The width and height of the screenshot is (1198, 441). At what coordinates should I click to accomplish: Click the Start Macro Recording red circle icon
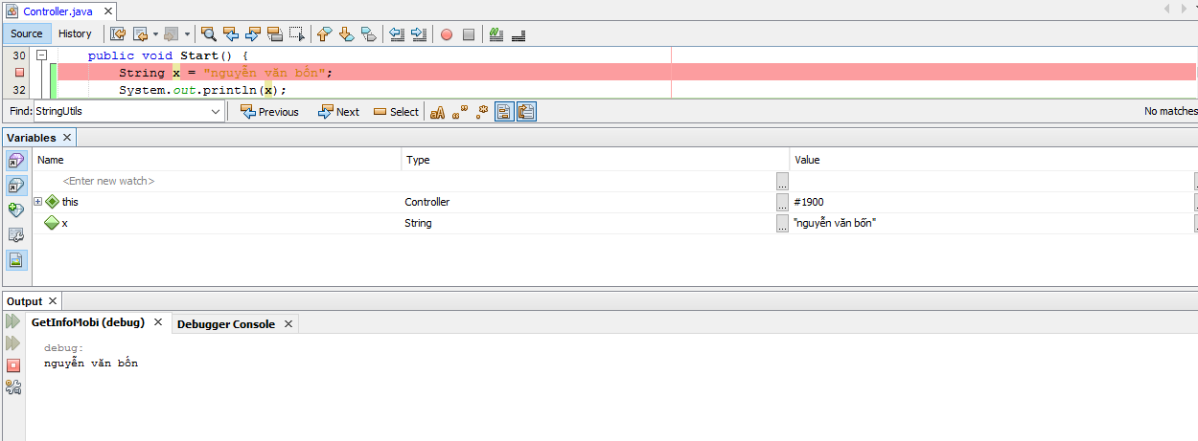tap(447, 34)
